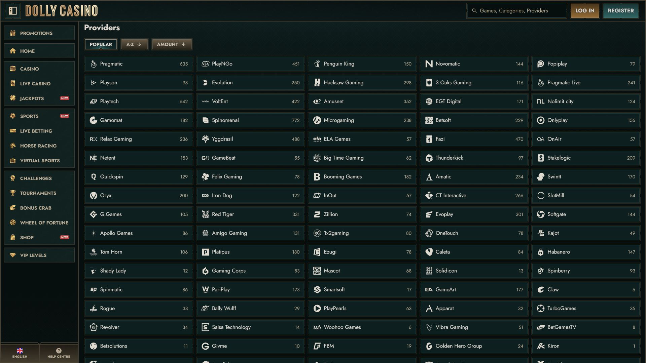Click the 470 count next to Fazi

point(519,139)
